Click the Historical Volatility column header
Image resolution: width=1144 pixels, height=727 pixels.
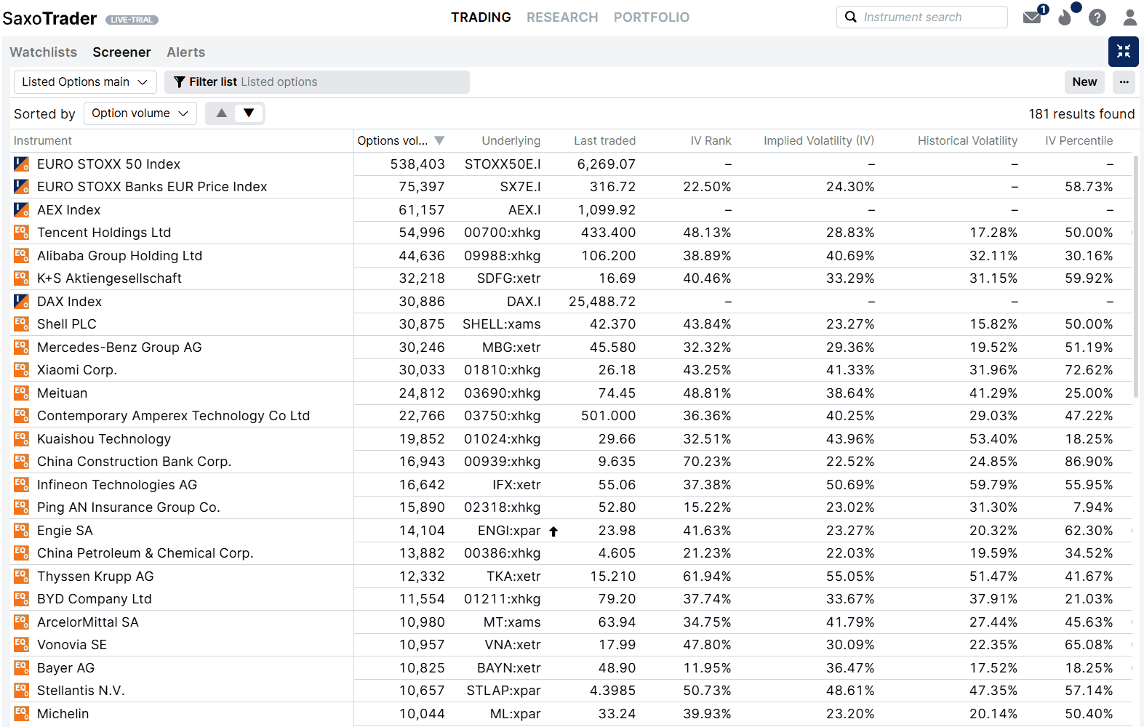click(x=967, y=141)
